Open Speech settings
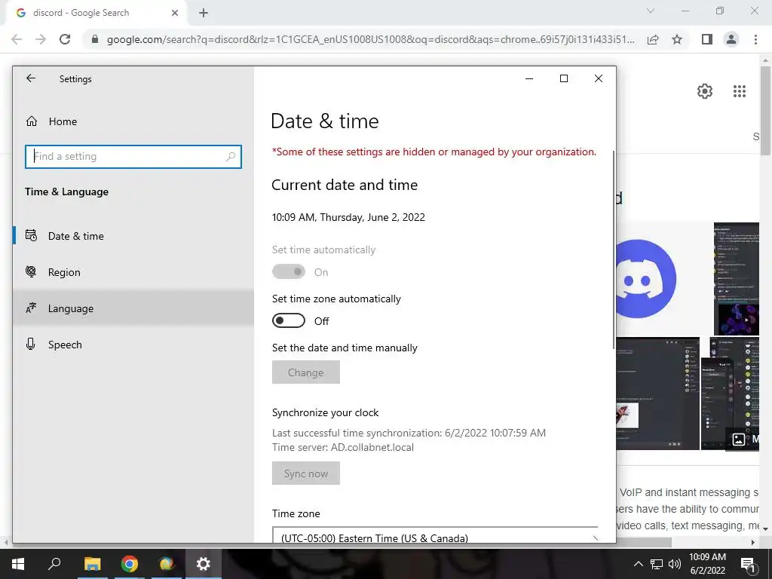 click(x=133, y=345)
